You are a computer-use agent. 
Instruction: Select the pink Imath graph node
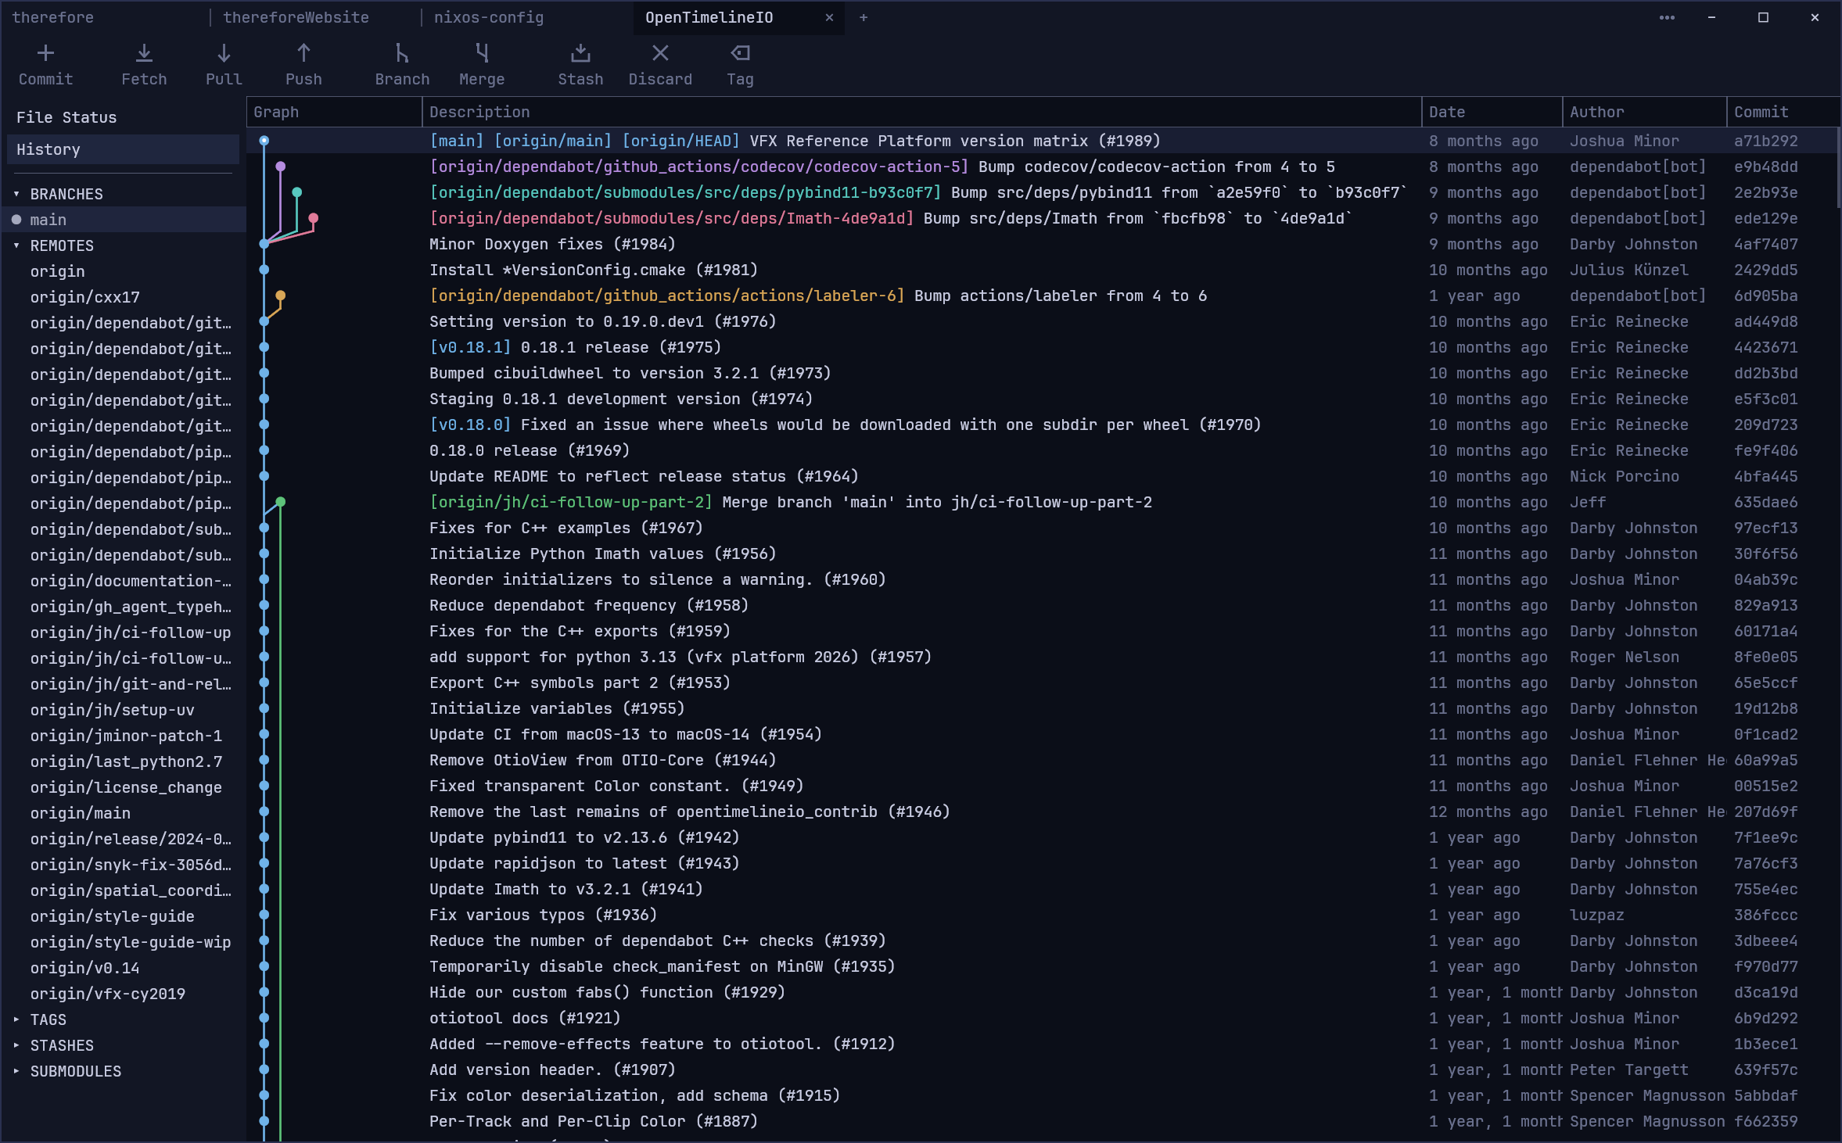click(x=314, y=218)
